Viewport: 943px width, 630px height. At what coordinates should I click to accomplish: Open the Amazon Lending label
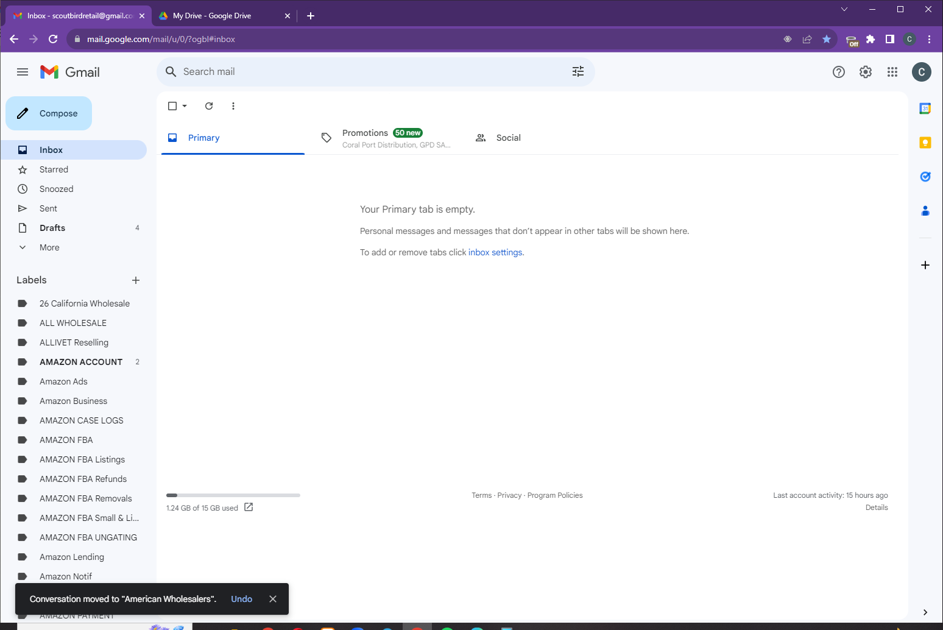74,557
